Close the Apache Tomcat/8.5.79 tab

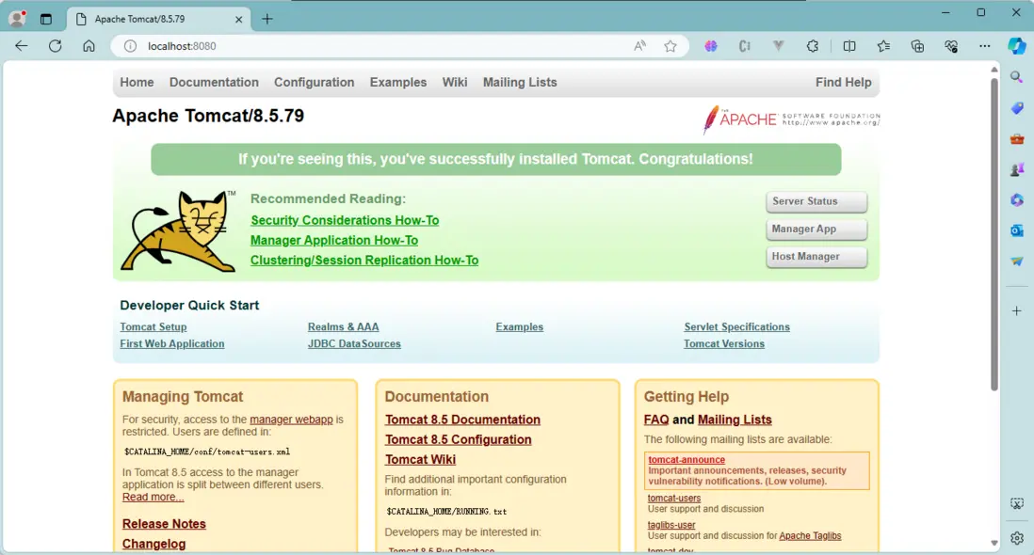click(x=238, y=19)
